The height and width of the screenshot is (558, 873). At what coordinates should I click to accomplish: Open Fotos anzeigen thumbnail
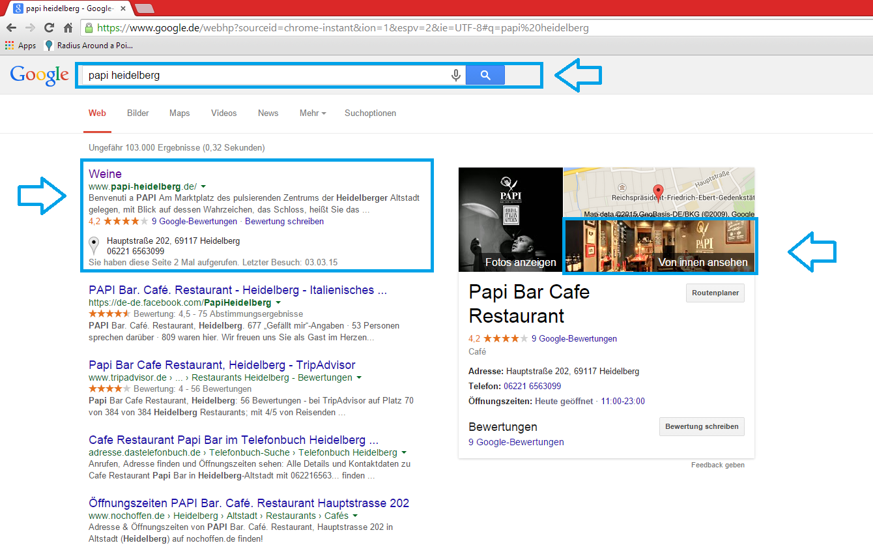tap(510, 220)
